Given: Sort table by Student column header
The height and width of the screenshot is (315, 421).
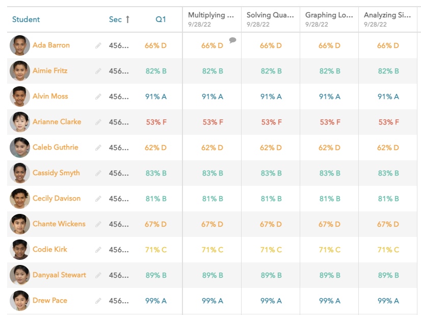Looking at the screenshot, I should click(x=26, y=19).
